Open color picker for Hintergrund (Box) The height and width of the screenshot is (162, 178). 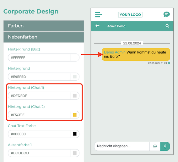(75, 58)
